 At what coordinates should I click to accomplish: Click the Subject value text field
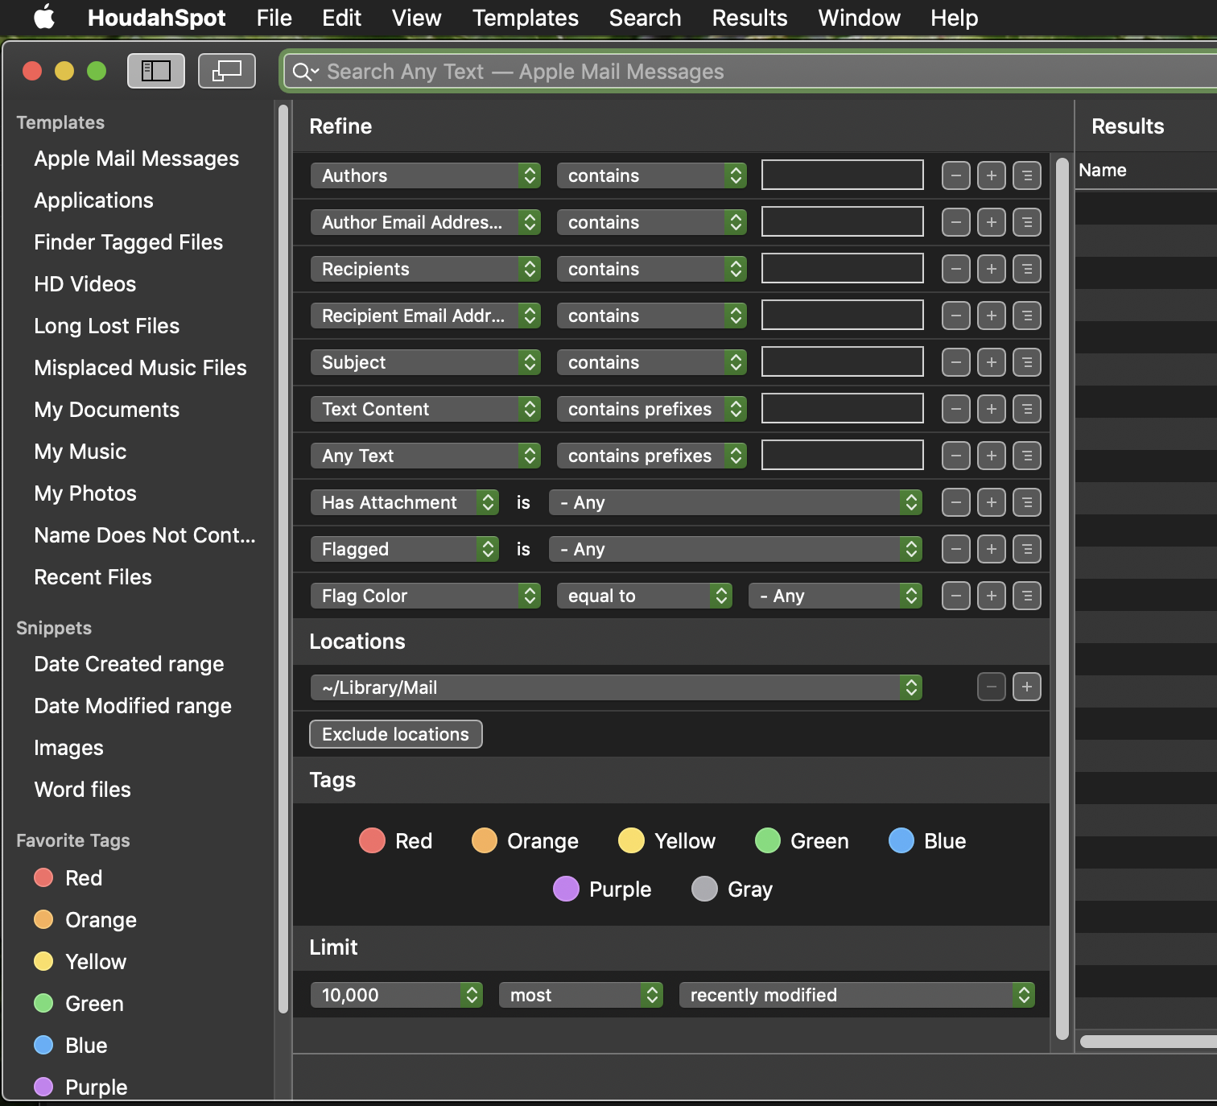point(843,362)
